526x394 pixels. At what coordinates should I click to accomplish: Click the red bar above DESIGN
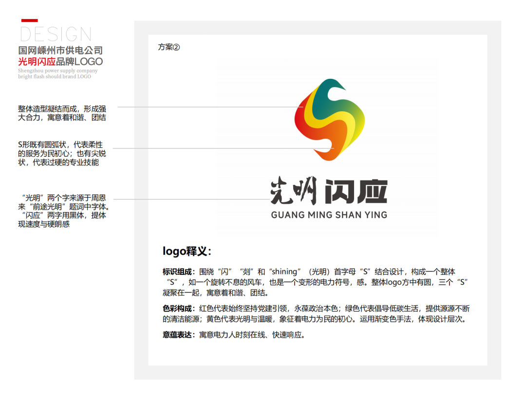point(29,20)
